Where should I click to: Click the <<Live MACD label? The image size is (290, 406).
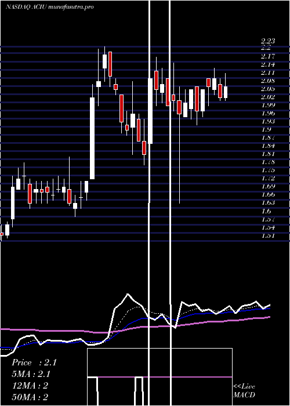pyautogui.click(x=244, y=390)
